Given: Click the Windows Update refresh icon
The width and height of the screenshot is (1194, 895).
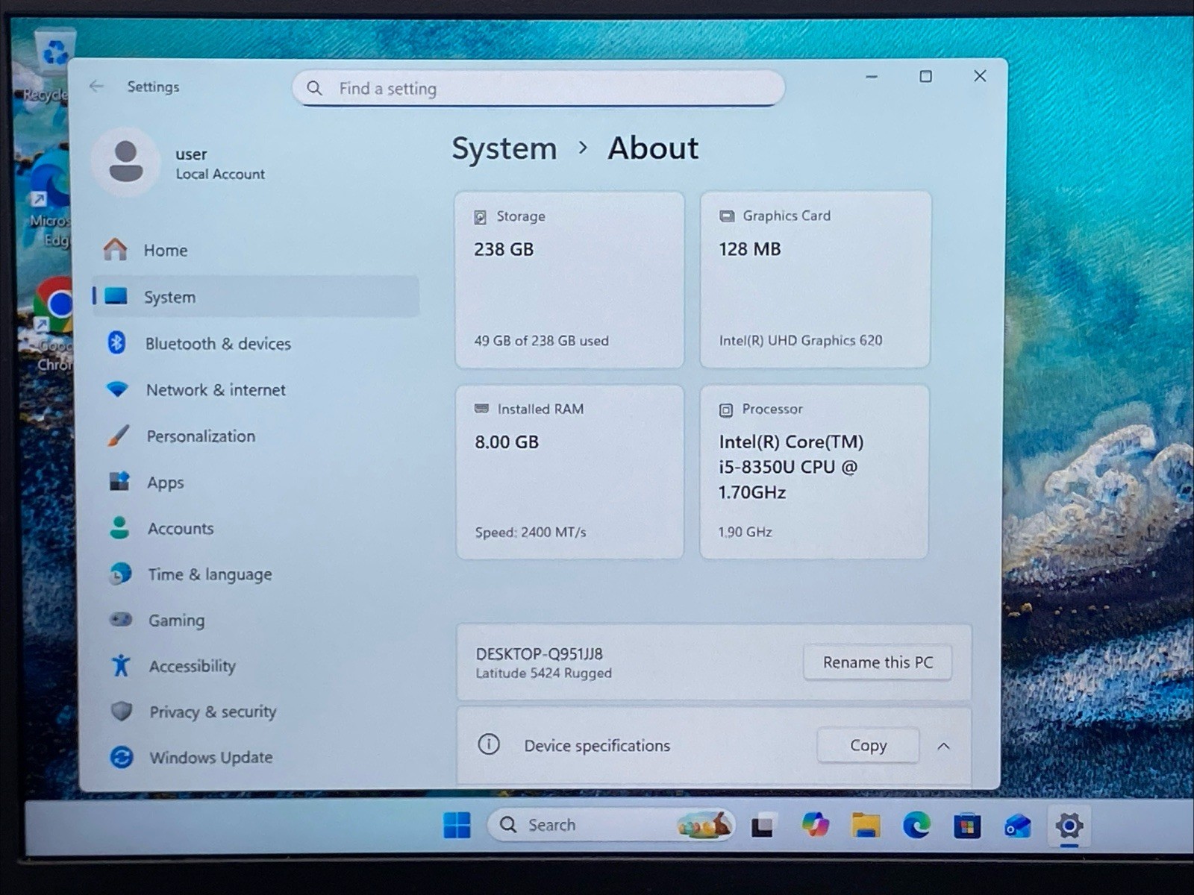Looking at the screenshot, I should click(122, 757).
